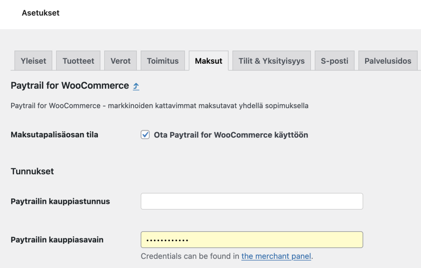
Task: Click the Paytrail for WooCommerce heading text
Action: [70, 85]
